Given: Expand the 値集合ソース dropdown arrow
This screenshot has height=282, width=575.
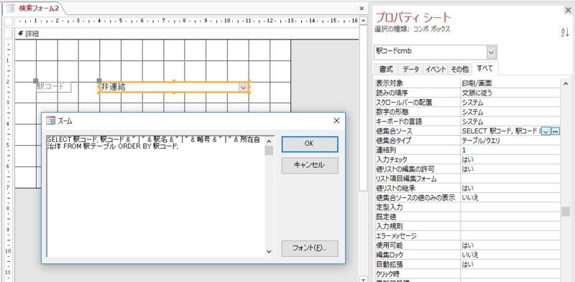Looking at the screenshot, I should click(x=546, y=131).
